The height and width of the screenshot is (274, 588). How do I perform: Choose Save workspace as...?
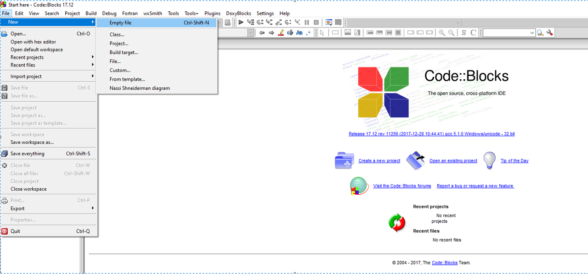point(49,142)
